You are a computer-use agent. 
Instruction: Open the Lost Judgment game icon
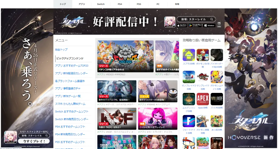coord(217,143)
